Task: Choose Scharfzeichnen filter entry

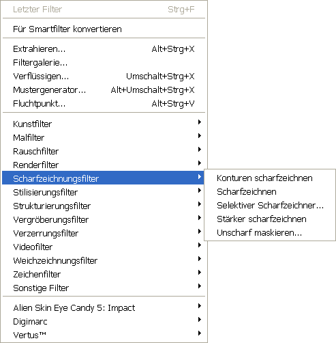Action: [270, 192]
